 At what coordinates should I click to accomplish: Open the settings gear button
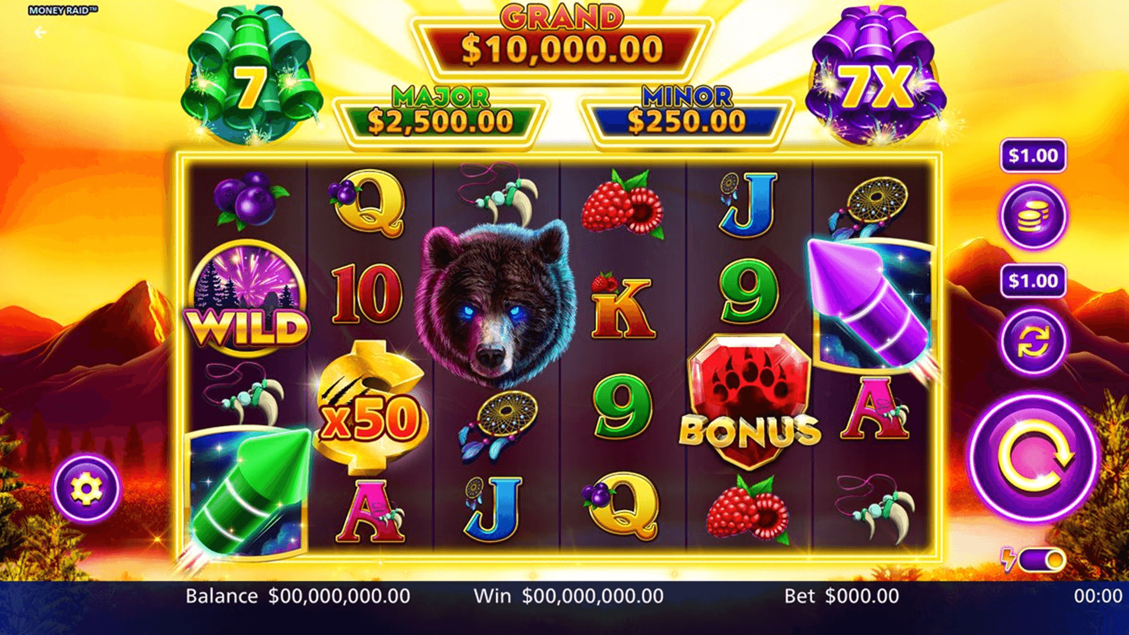pos(86,489)
